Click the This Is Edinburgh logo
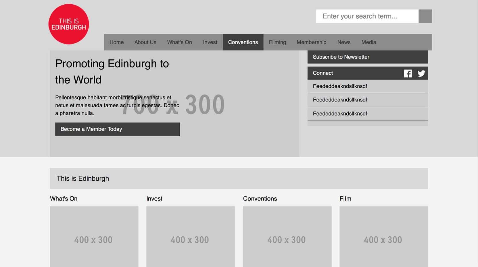 point(69,24)
